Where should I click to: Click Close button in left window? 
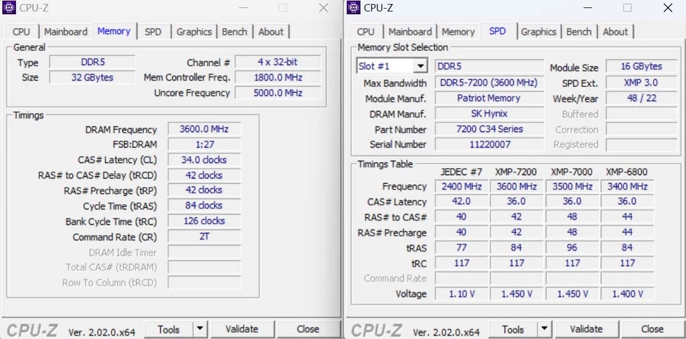[x=308, y=329]
